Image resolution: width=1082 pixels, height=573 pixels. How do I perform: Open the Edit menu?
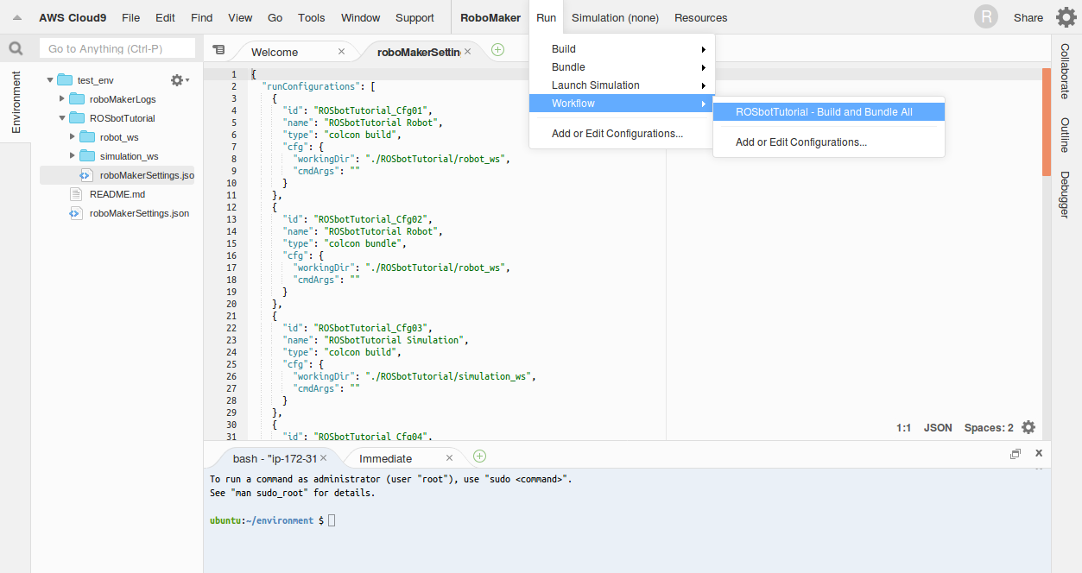tap(165, 17)
